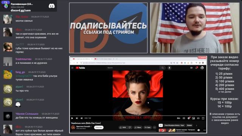Open a new browser tab
Image resolution: width=242 pixels, height=136 pixels.
(x=117, y=59)
